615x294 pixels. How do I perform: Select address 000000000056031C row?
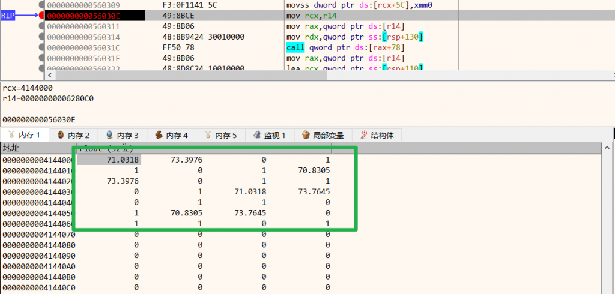pos(83,48)
